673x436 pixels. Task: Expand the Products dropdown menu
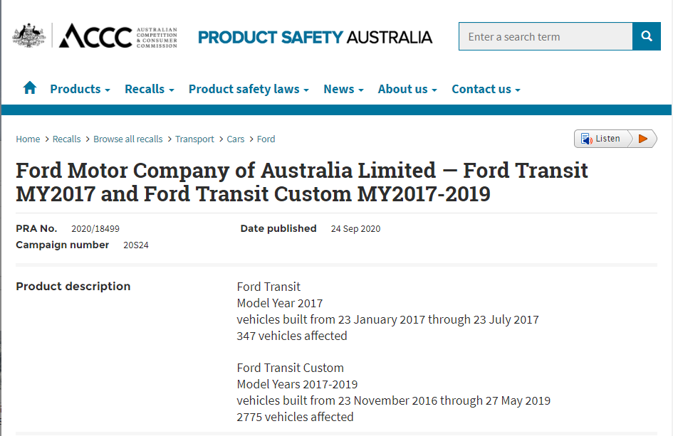pyautogui.click(x=80, y=89)
